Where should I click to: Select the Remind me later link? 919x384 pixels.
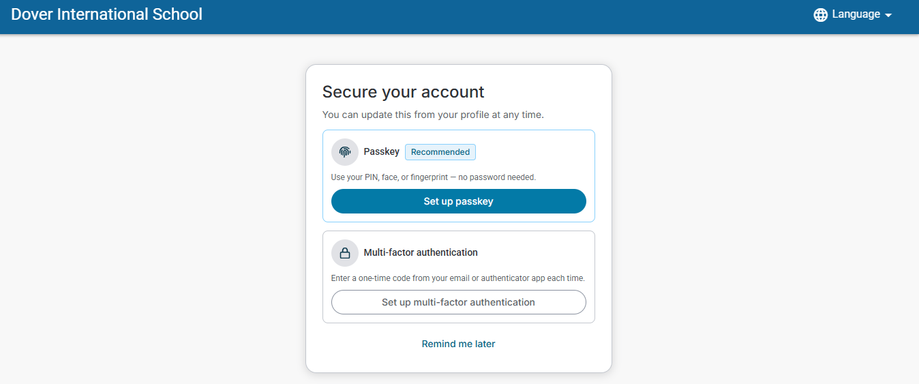point(459,344)
